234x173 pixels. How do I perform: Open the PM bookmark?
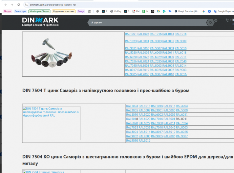pos(136,11)
